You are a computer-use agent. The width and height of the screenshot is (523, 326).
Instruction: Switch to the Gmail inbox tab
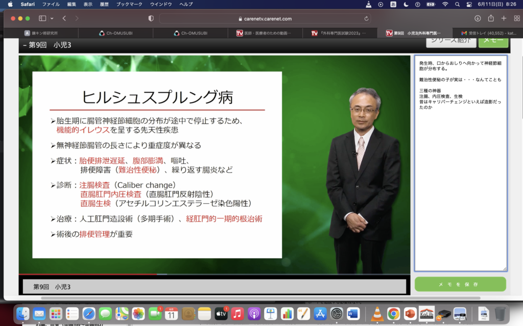tap(488, 33)
